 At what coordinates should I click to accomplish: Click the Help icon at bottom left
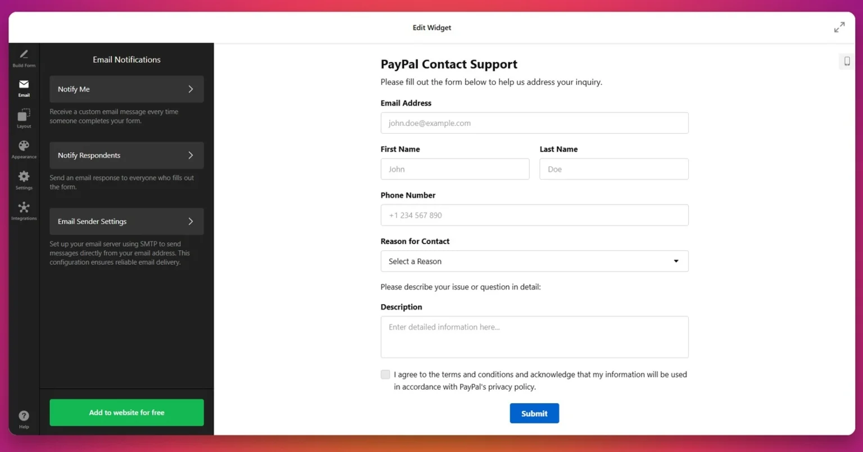point(24,415)
